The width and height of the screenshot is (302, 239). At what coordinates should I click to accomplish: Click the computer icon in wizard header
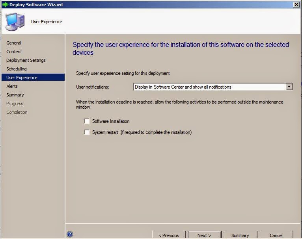click(x=15, y=22)
